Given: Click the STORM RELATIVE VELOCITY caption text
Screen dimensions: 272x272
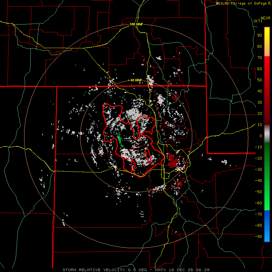Looking at the screenshot, I should click(93, 270).
